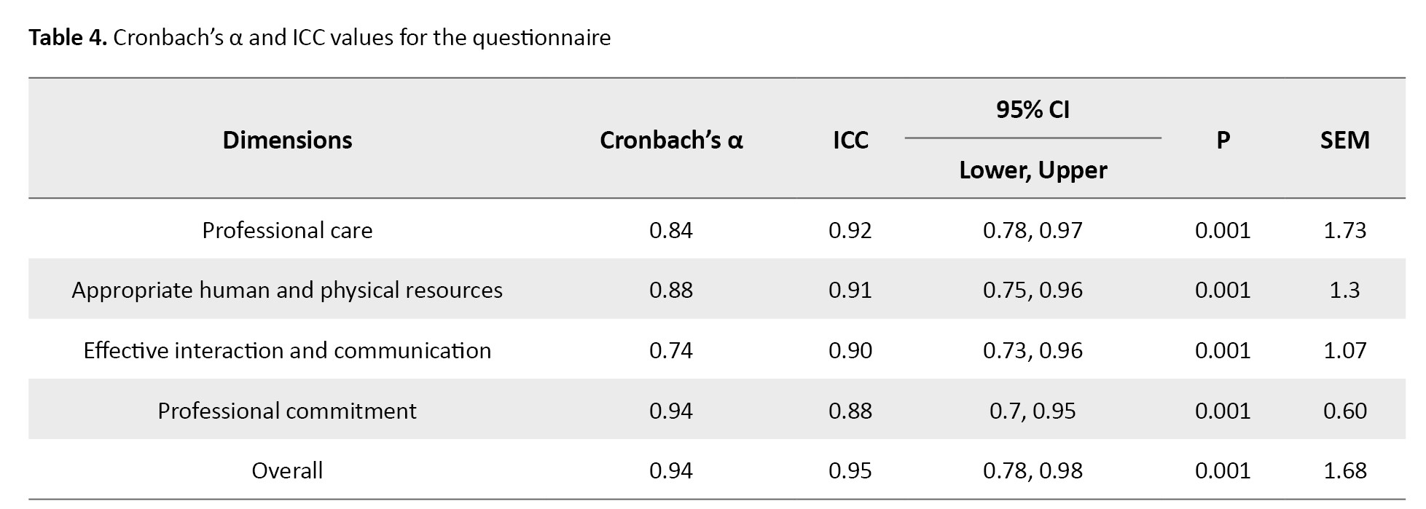Select the Professional commitment row label

(287, 411)
